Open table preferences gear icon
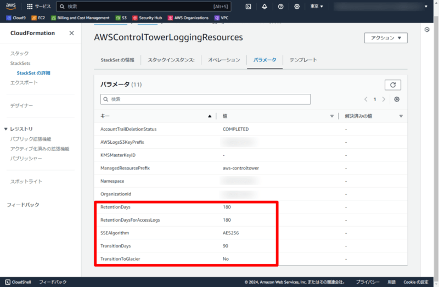Viewport: 439px width, 287px height. tap(397, 99)
